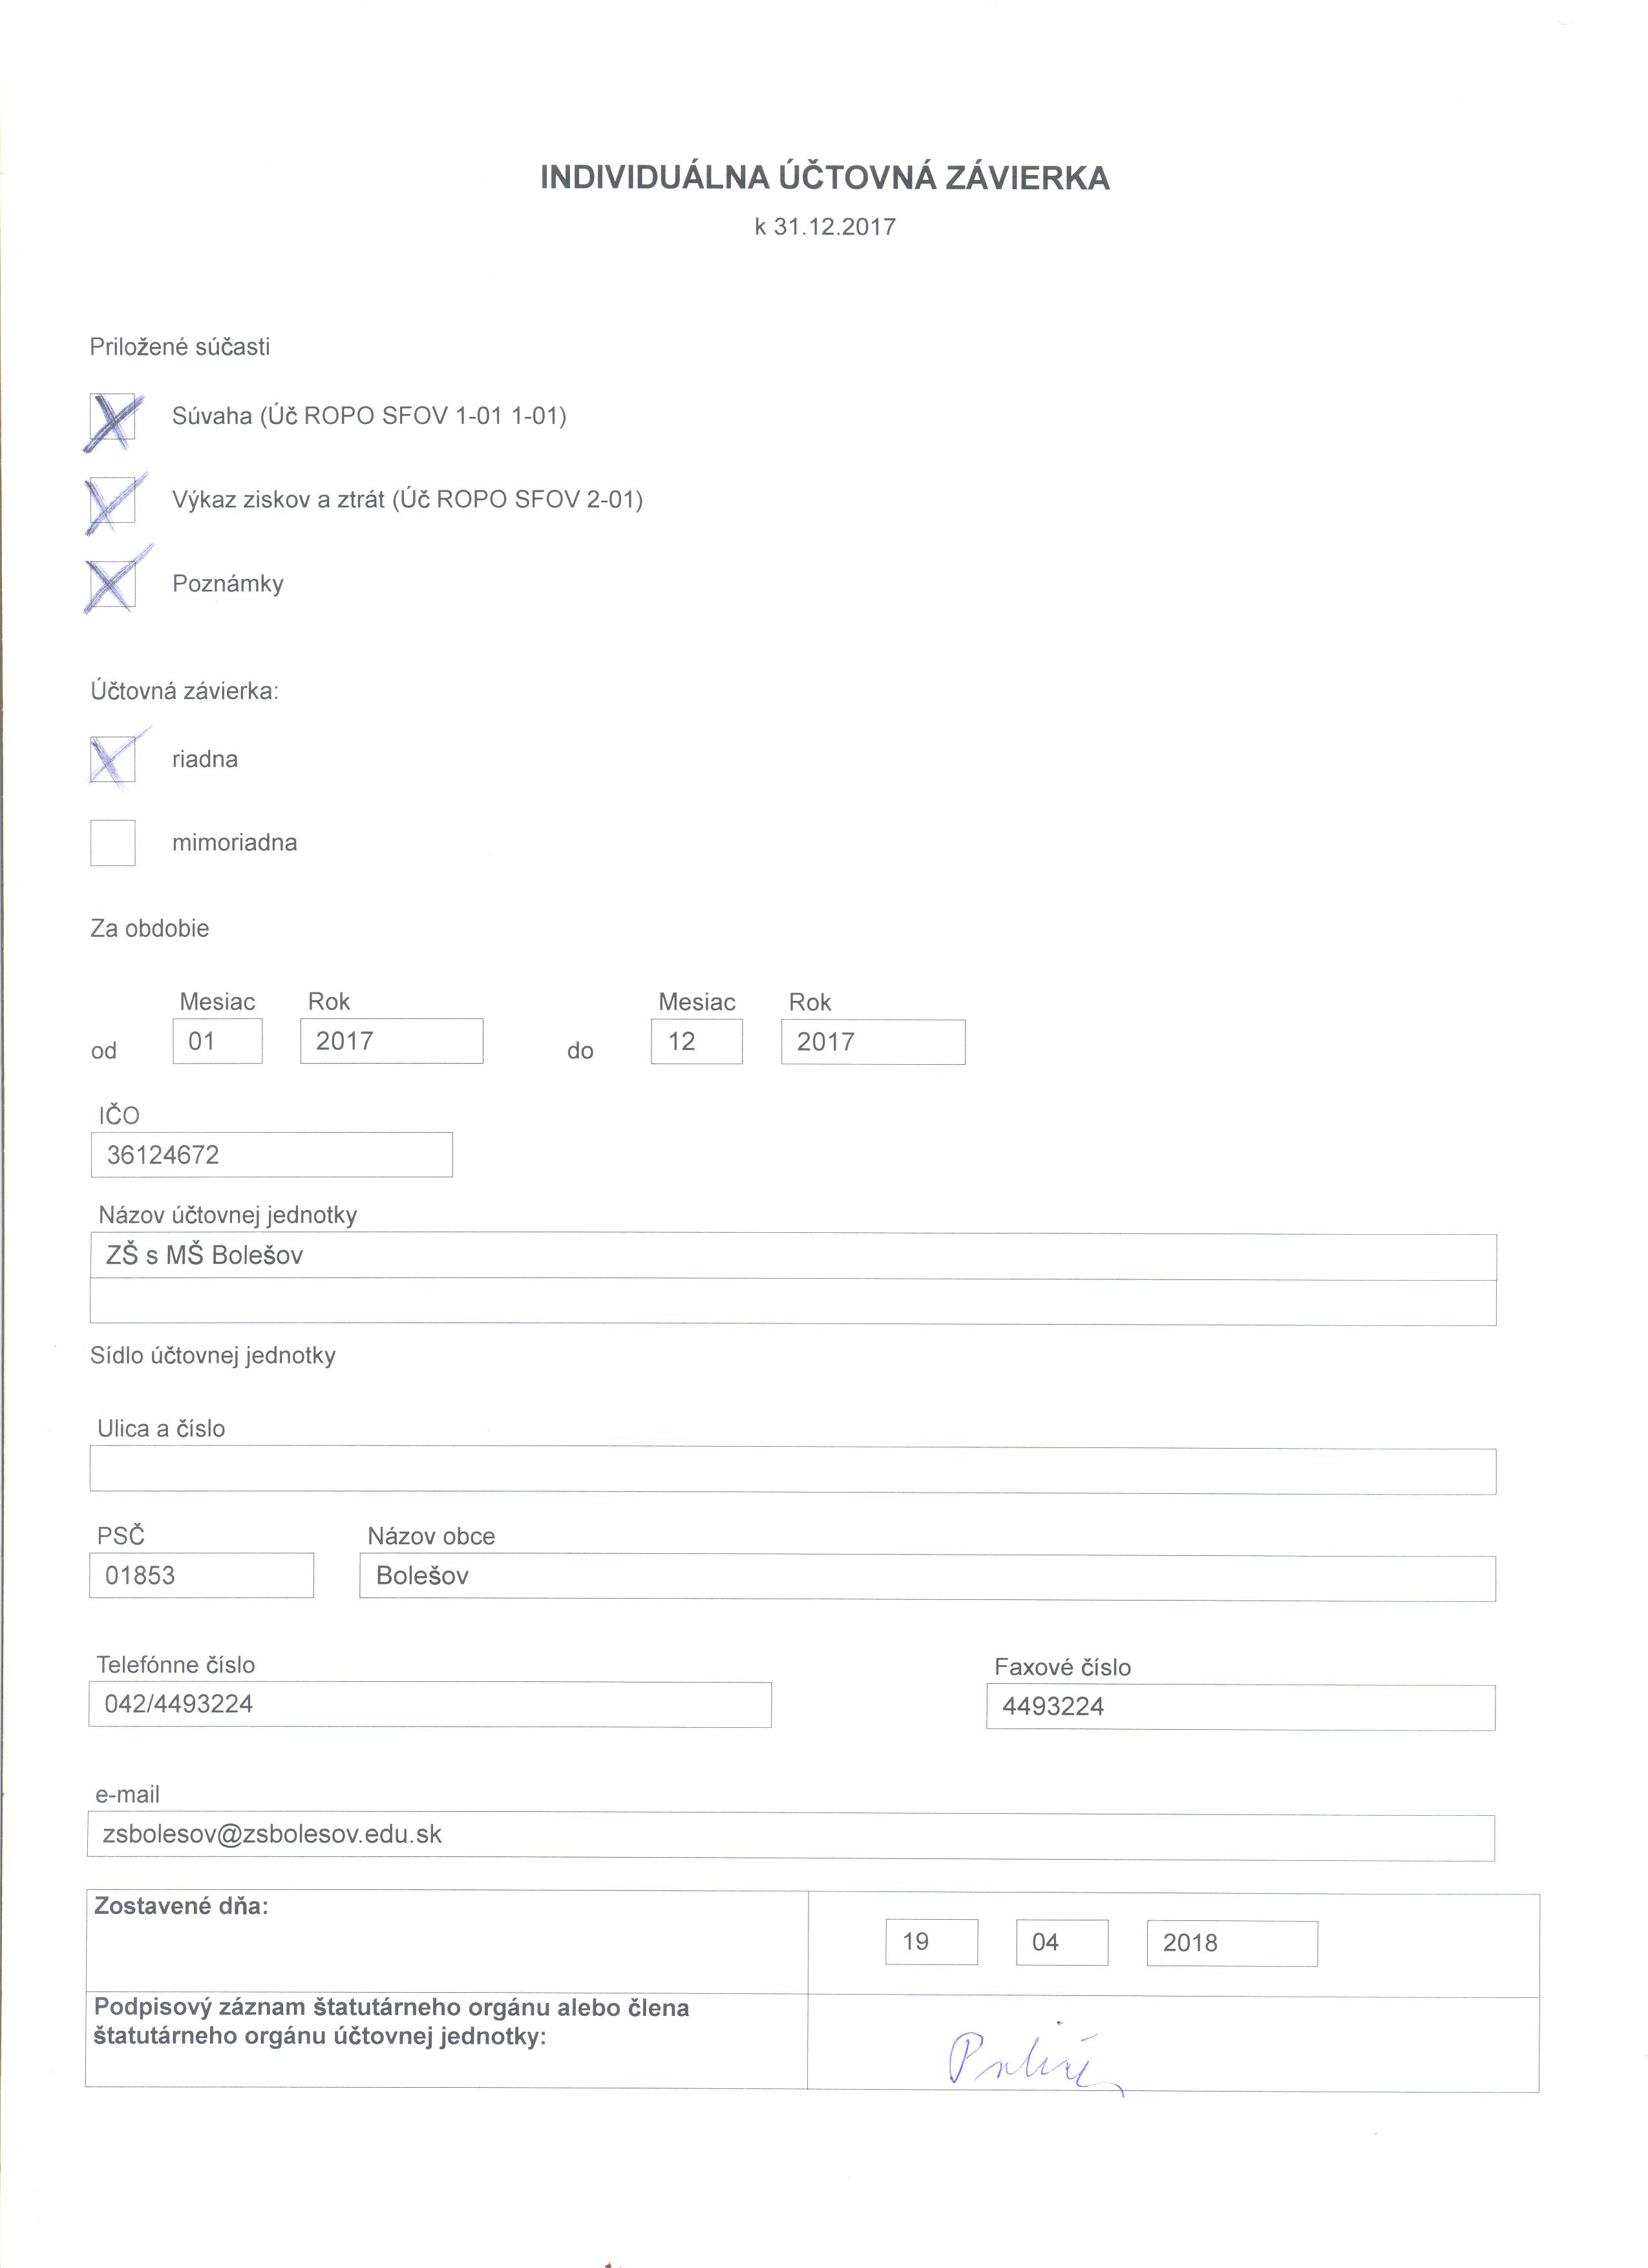Click the Faxové číslo field
This screenshot has height=2268, width=1648.
pyautogui.click(x=1240, y=1707)
